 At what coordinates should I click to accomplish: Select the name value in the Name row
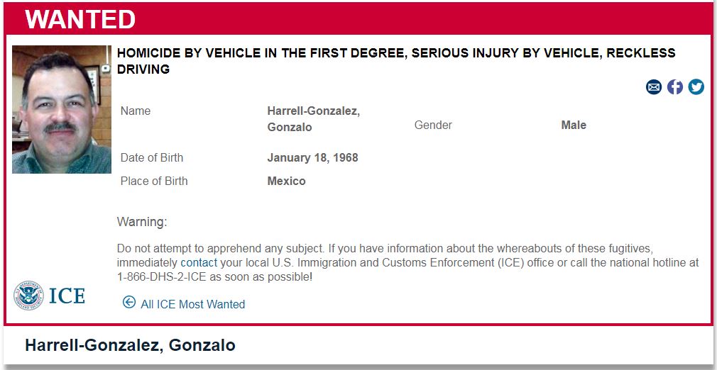[313, 119]
